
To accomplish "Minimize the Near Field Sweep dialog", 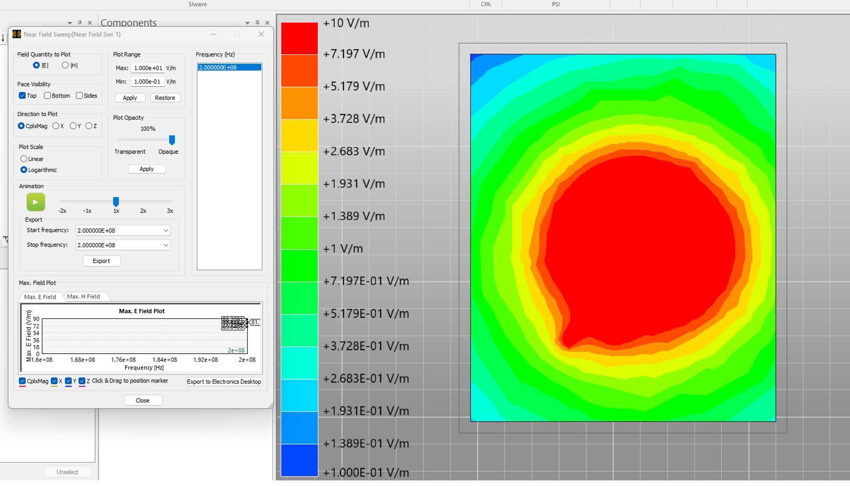I will pyautogui.click(x=214, y=34).
